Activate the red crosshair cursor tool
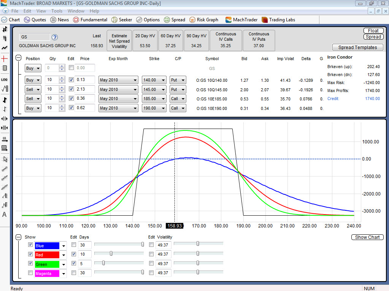 pos(5,59)
